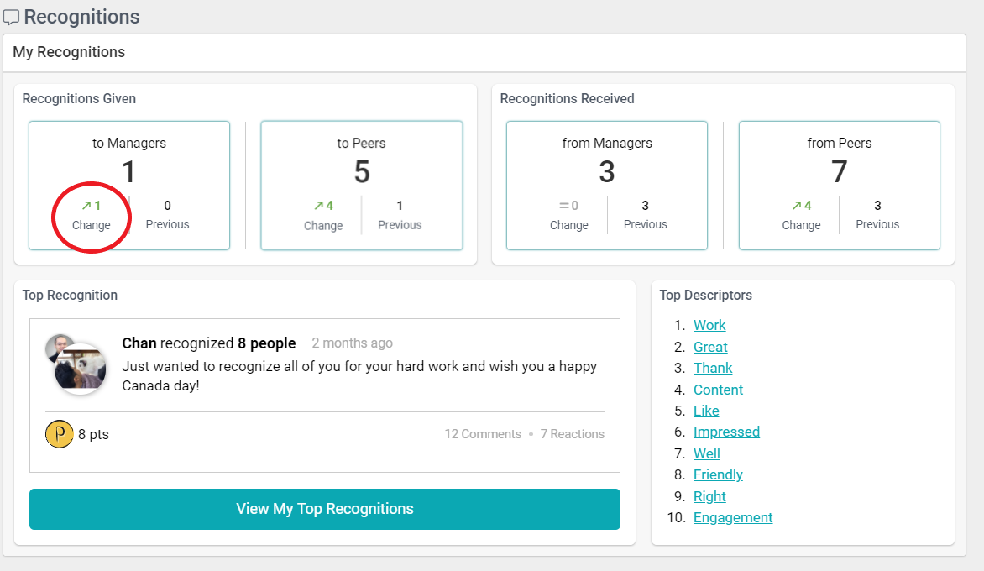Open the Great descriptor link
Screen dimensions: 984x571
(710, 347)
